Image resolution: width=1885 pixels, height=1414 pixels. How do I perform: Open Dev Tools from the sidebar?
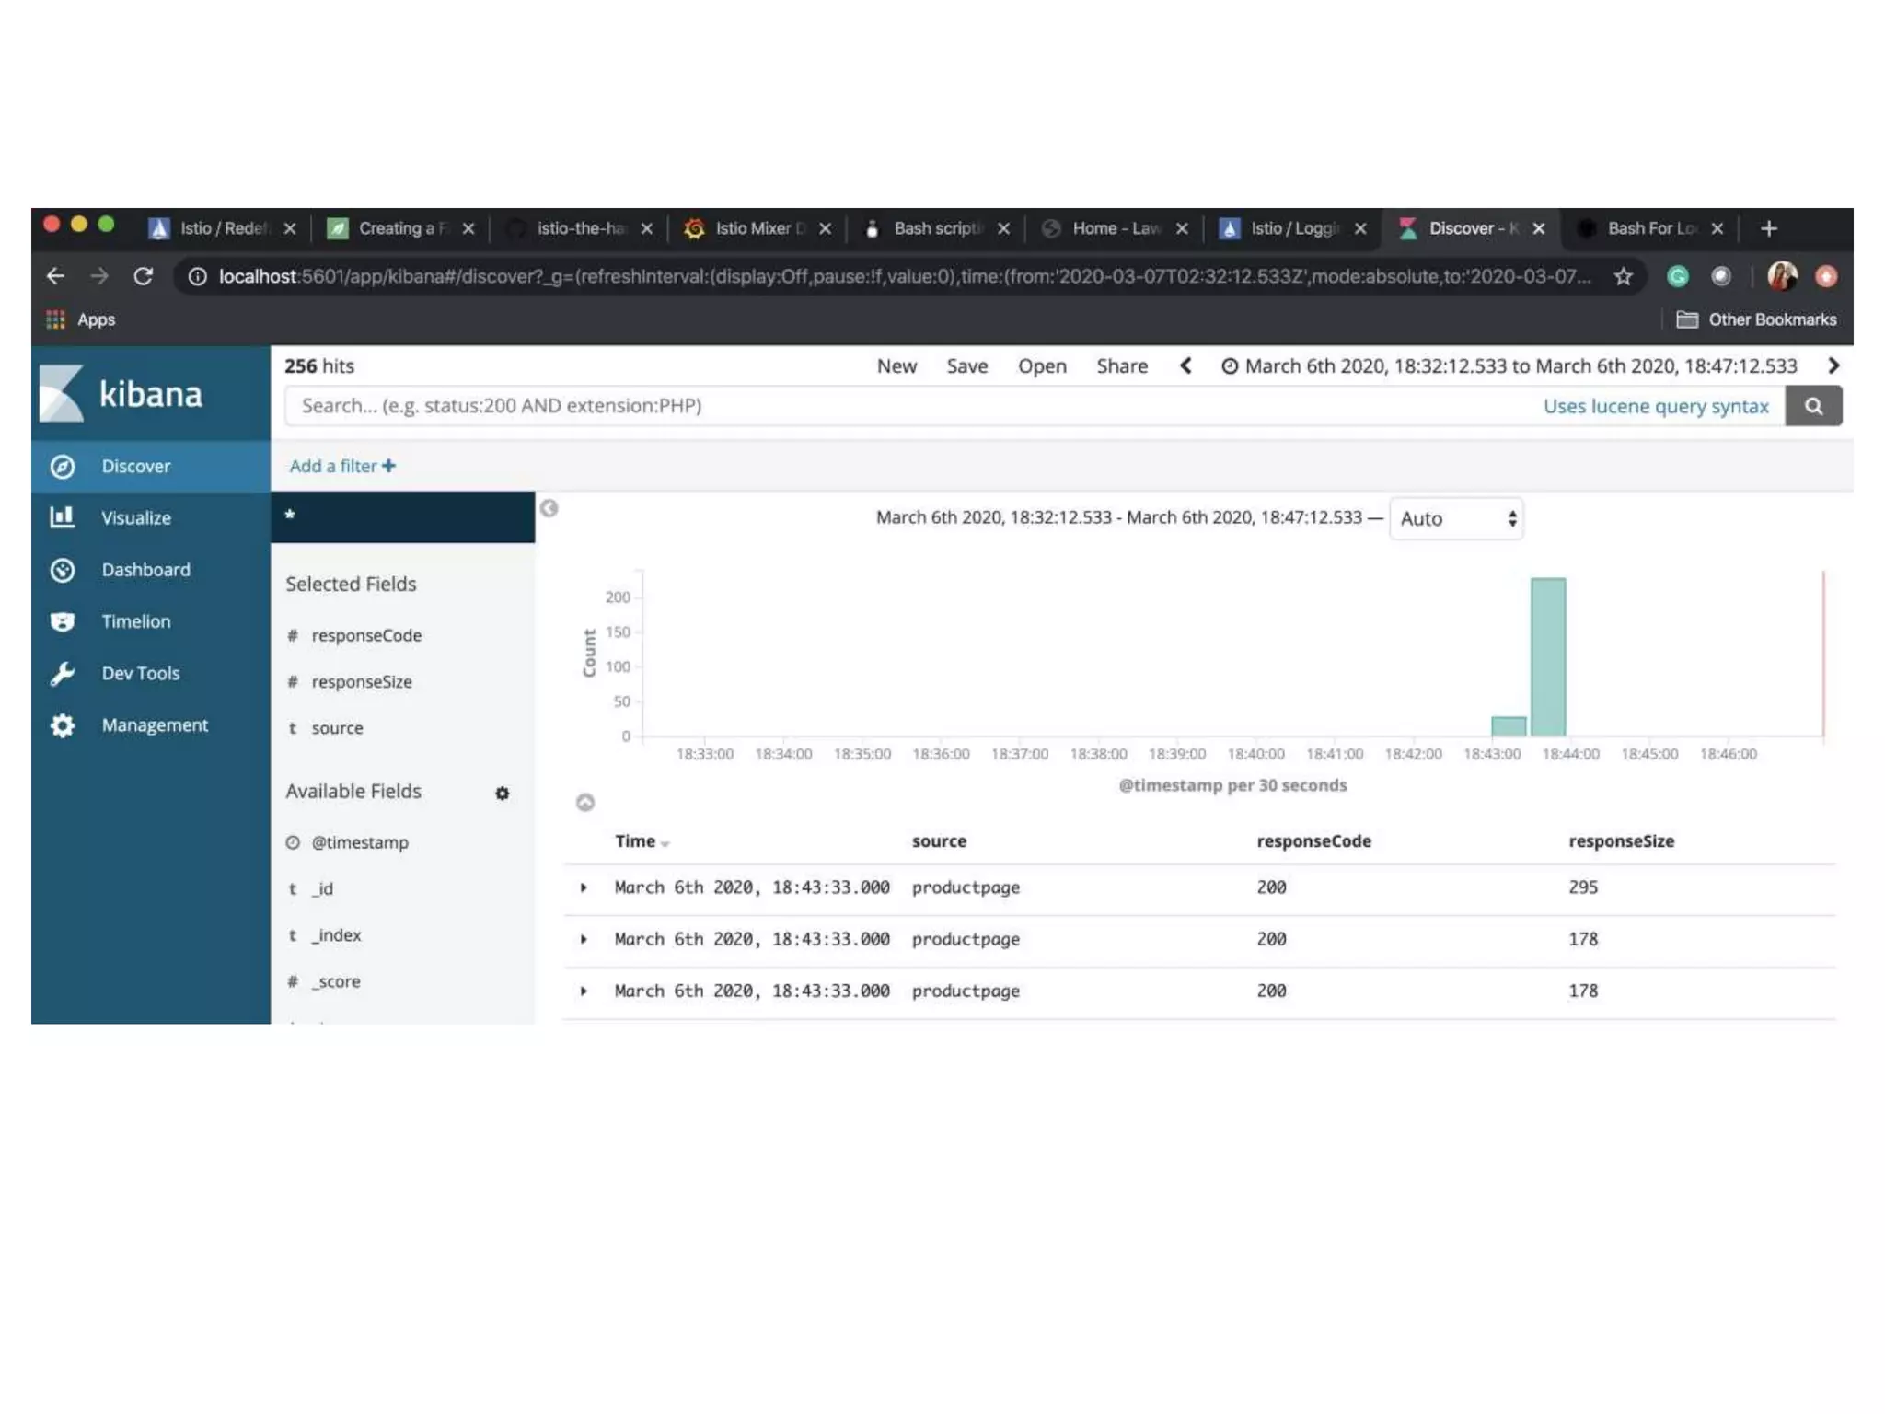(x=140, y=673)
